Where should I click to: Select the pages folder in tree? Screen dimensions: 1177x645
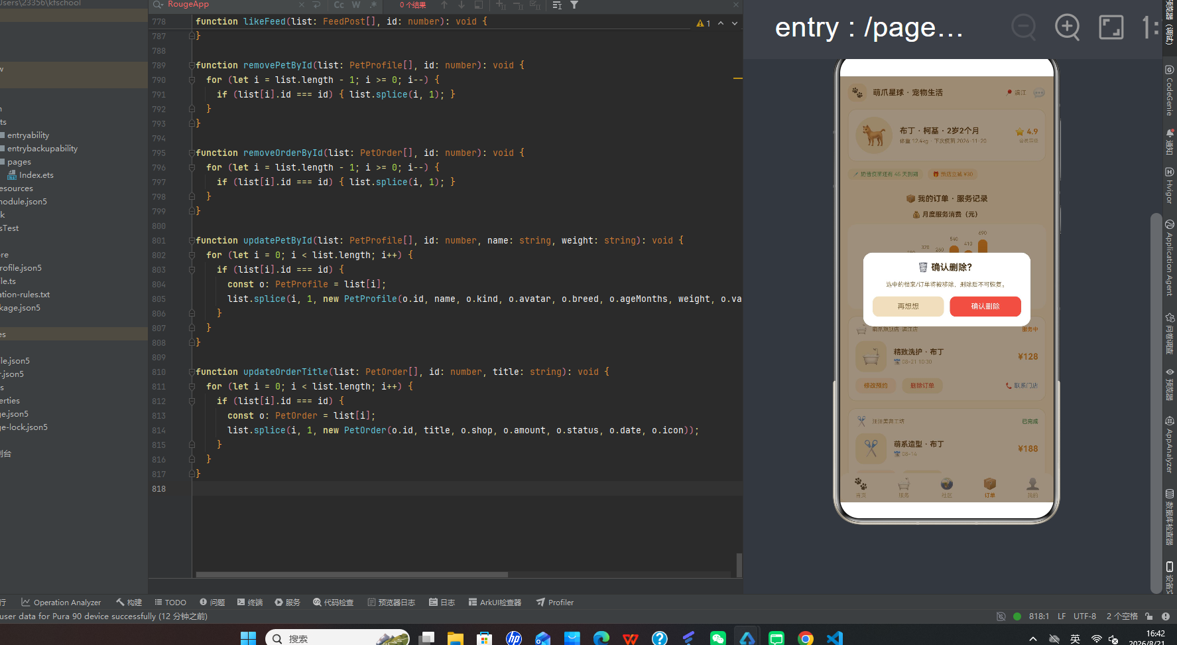coord(16,162)
